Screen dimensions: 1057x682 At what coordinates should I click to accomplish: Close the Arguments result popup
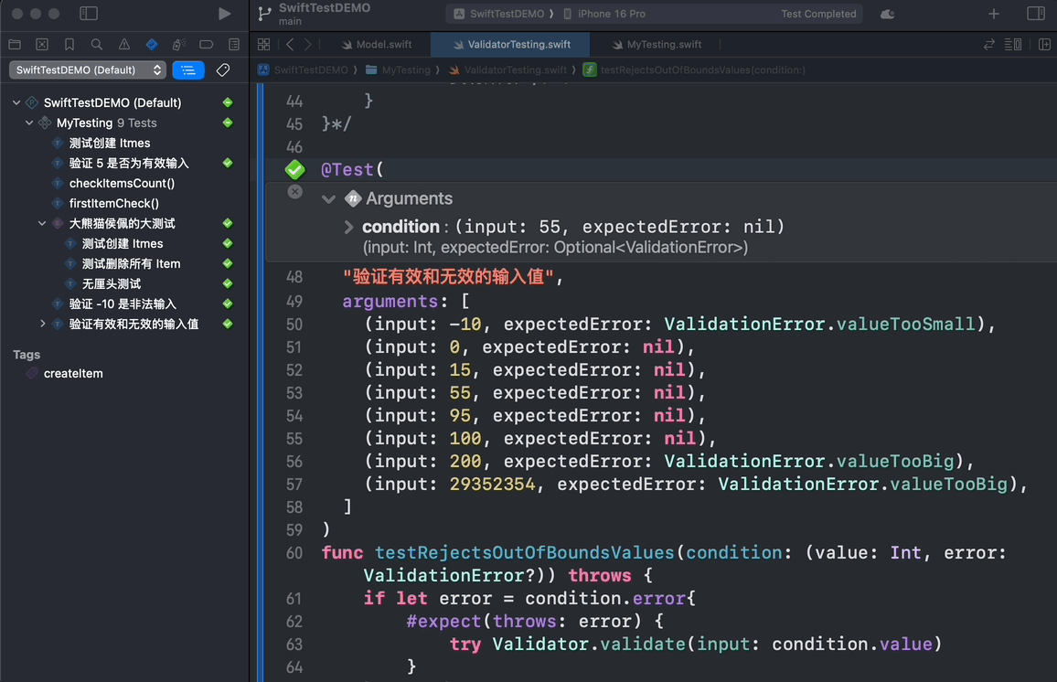pos(294,191)
